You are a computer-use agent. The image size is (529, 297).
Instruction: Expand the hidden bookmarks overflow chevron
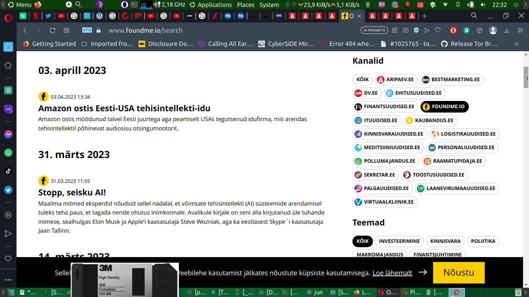click(x=516, y=44)
